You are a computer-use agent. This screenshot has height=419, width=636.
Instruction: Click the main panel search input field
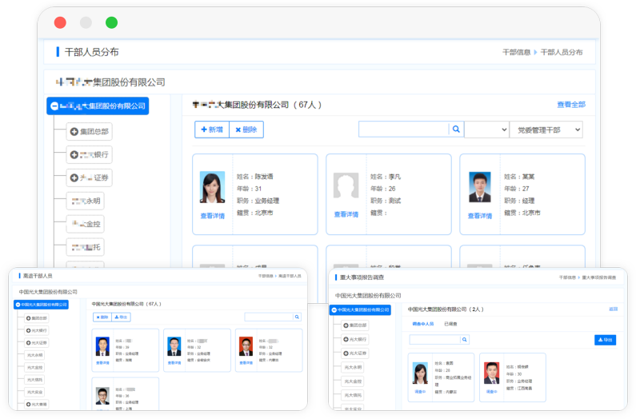402,130
